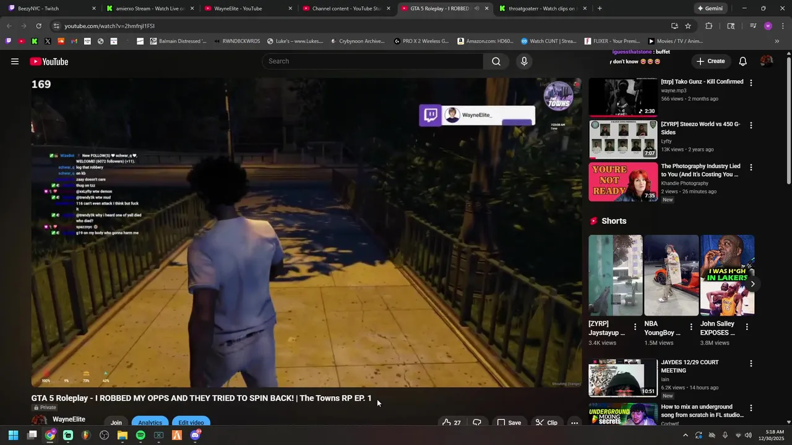Open the SoundCloud bookmark icon

tap(61, 41)
